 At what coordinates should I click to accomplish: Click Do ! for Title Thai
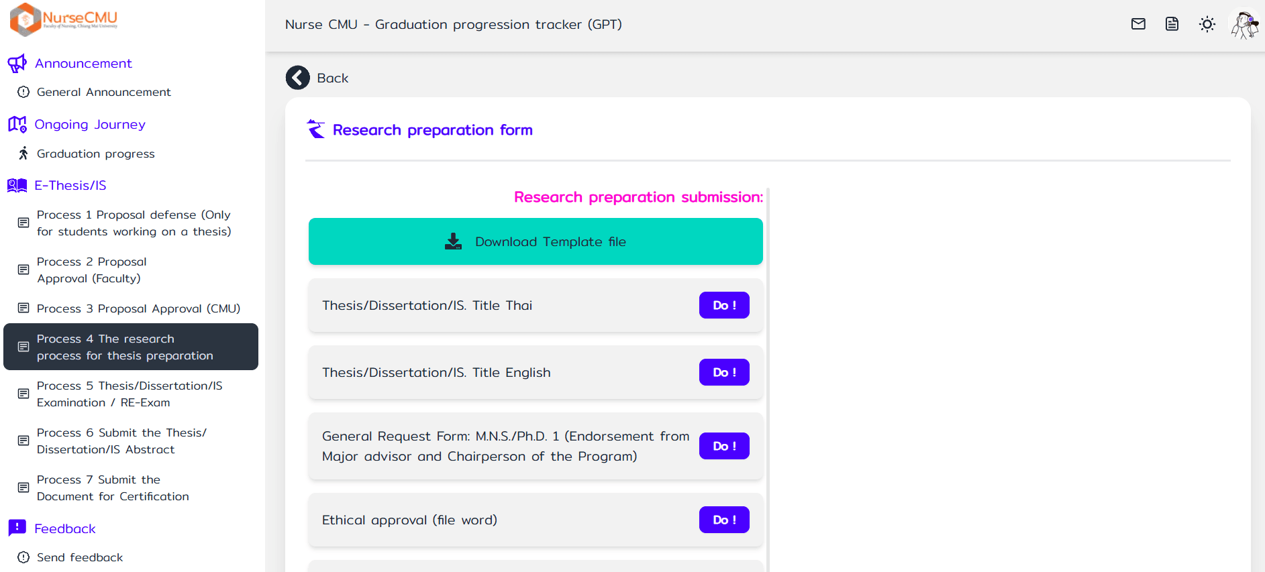(723, 305)
